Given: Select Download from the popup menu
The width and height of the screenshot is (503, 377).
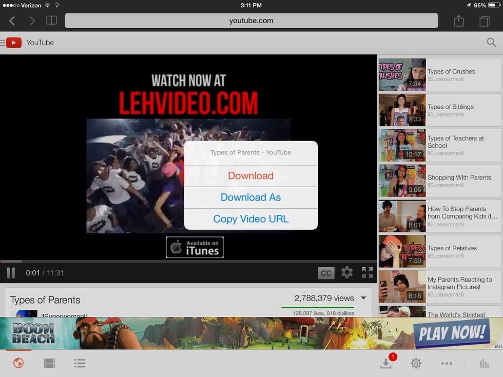Looking at the screenshot, I should point(250,175).
